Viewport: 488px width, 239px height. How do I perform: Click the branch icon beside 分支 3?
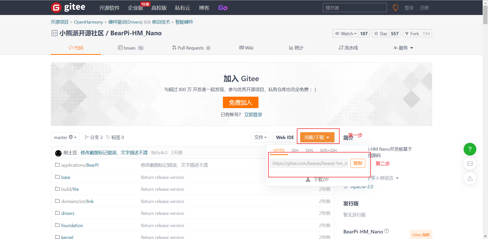point(87,137)
